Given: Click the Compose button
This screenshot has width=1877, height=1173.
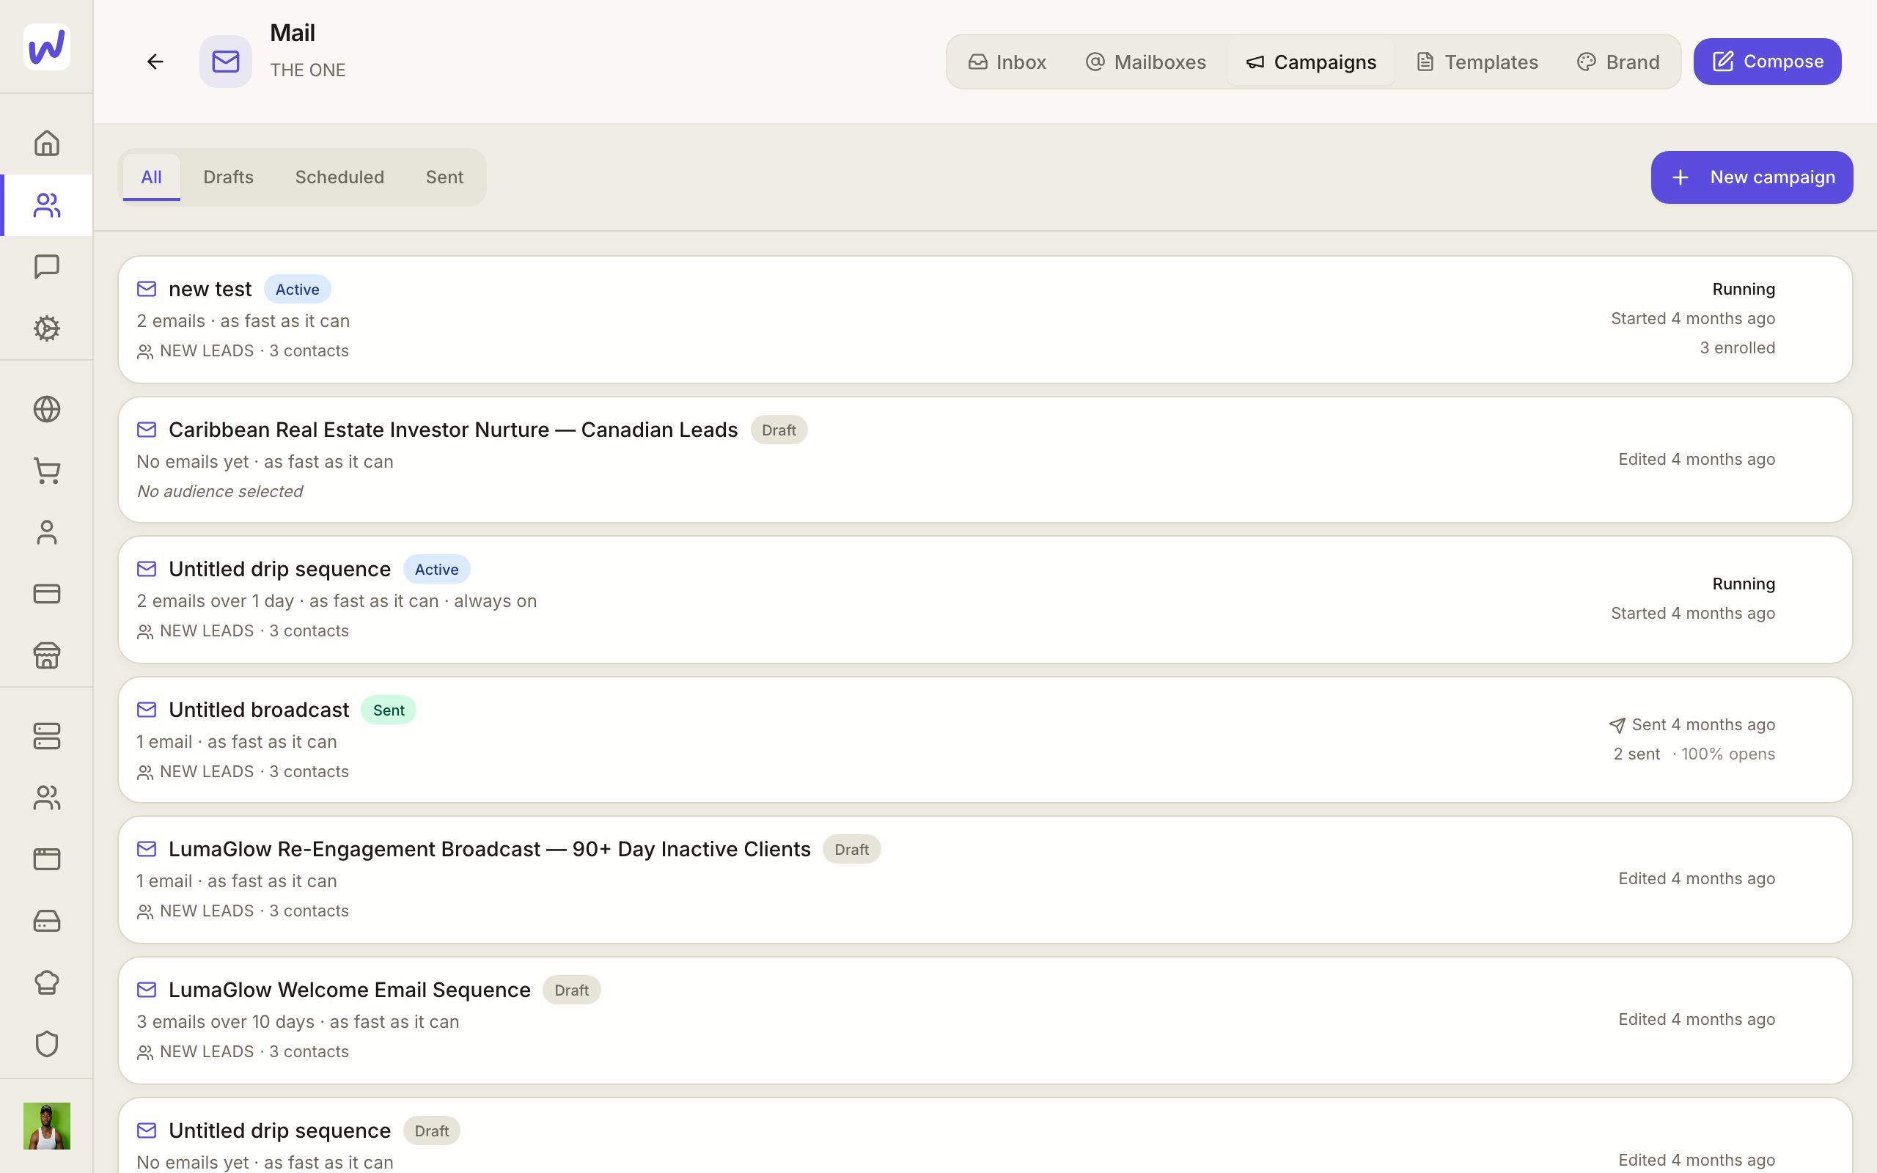Looking at the screenshot, I should (x=1767, y=62).
